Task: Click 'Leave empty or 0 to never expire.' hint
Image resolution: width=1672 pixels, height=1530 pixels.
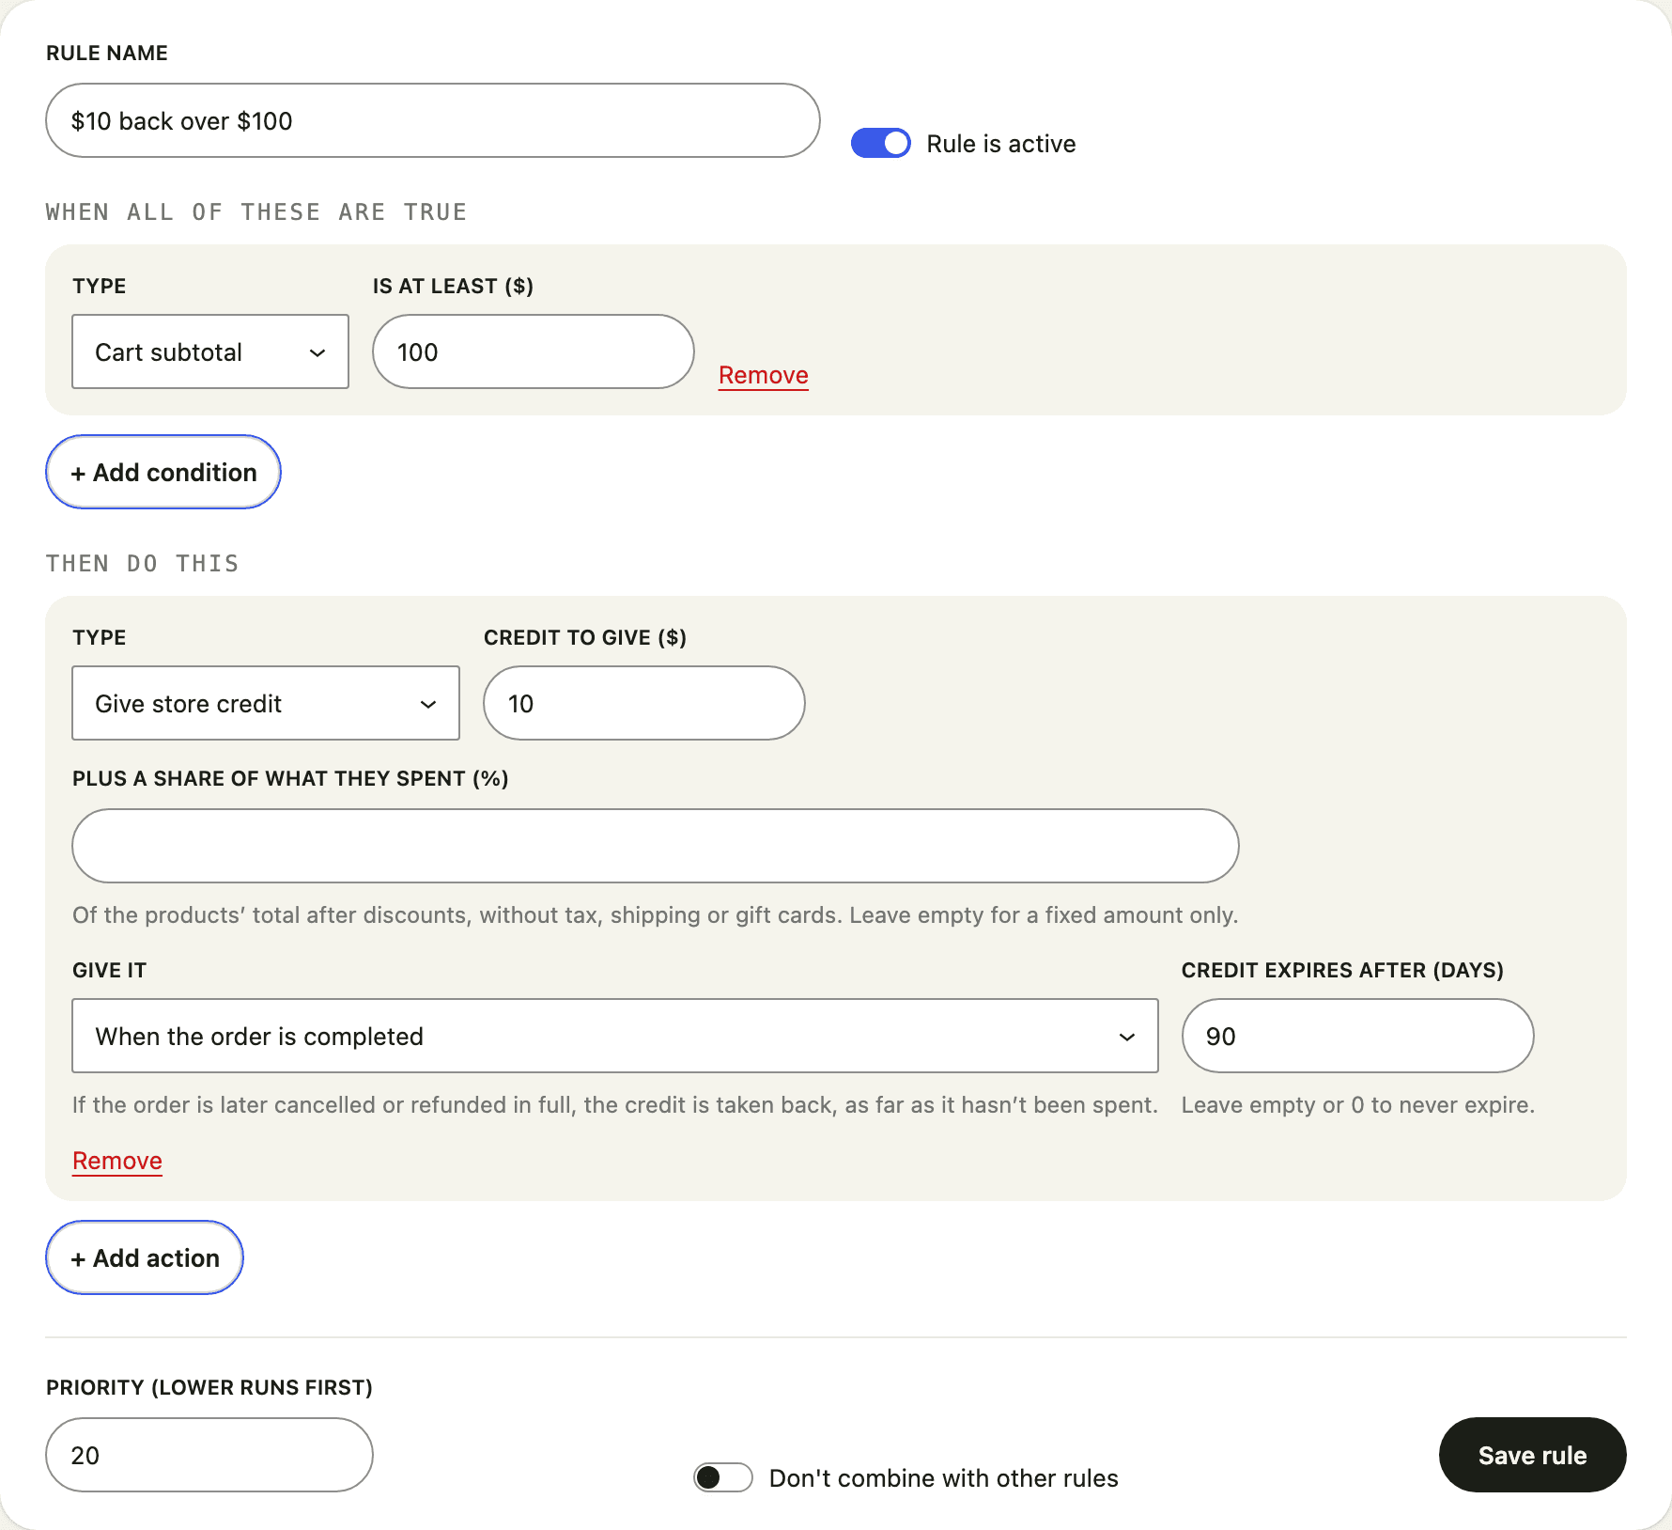Action: click(1358, 1105)
